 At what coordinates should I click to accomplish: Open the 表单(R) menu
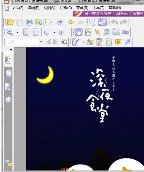82,8
